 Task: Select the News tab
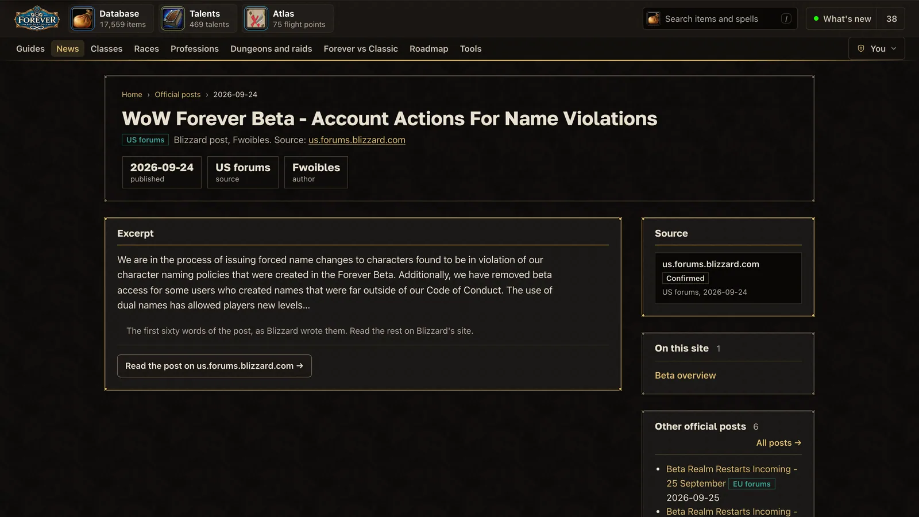point(68,49)
